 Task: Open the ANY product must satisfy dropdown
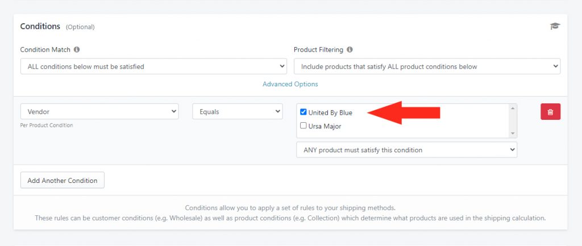pyautogui.click(x=406, y=150)
